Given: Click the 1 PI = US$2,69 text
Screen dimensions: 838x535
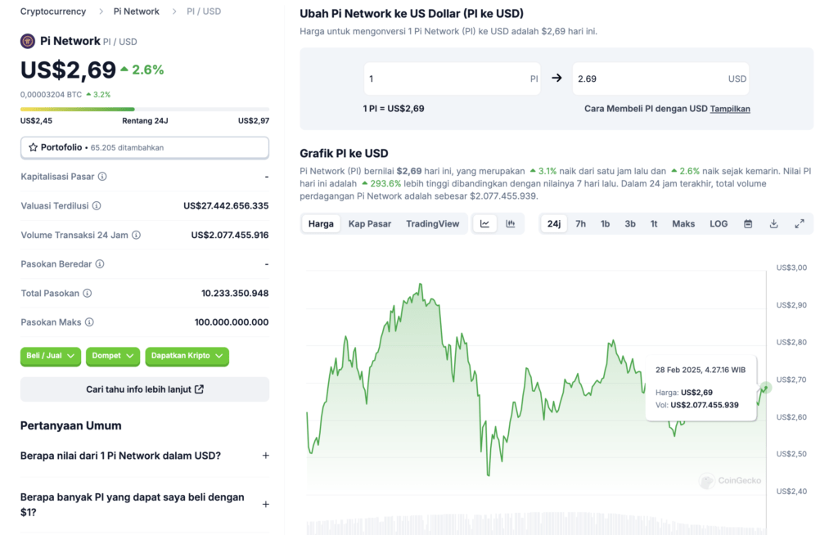Looking at the screenshot, I should (x=394, y=109).
